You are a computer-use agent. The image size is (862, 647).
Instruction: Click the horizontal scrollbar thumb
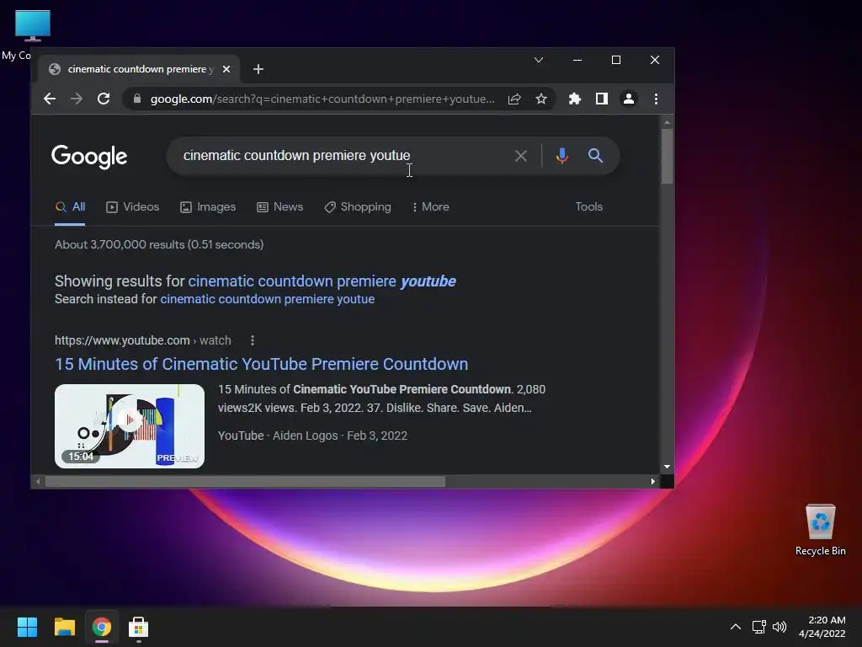[245, 482]
